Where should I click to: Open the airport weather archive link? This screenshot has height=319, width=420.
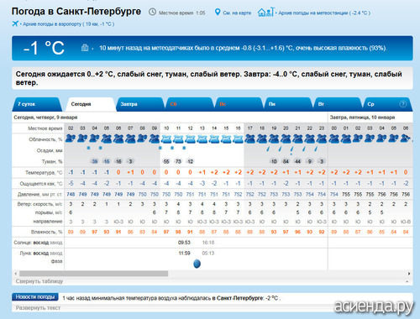pos(68,24)
